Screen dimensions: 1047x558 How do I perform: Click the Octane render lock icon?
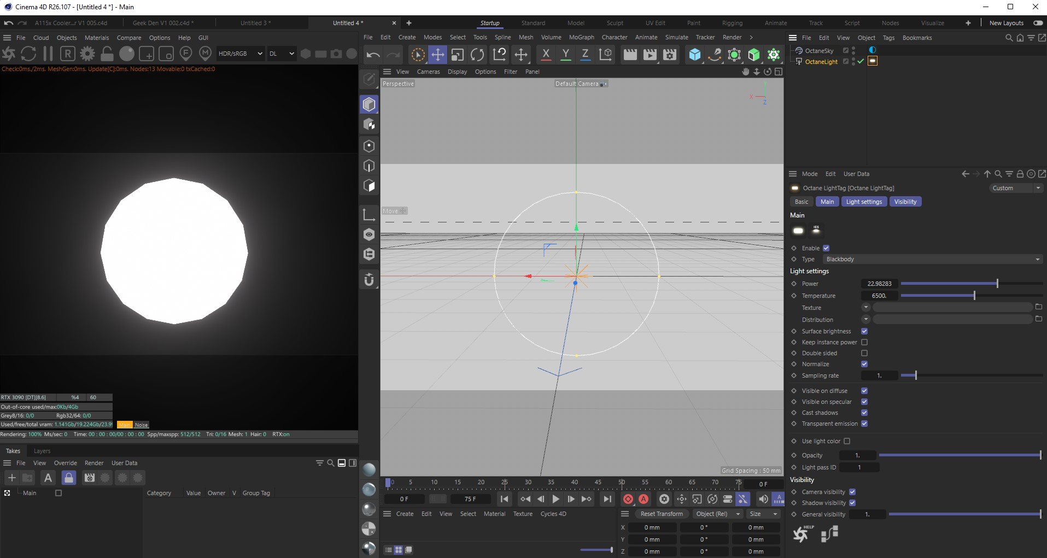tap(107, 54)
